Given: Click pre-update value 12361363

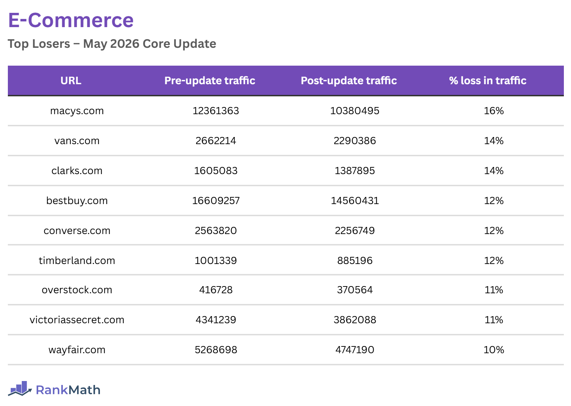Looking at the screenshot, I should coord(216,111).
